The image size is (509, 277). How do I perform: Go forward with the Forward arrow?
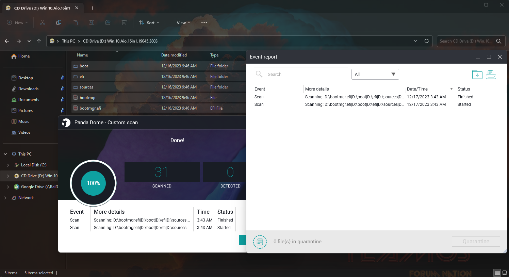coord(19,41)
